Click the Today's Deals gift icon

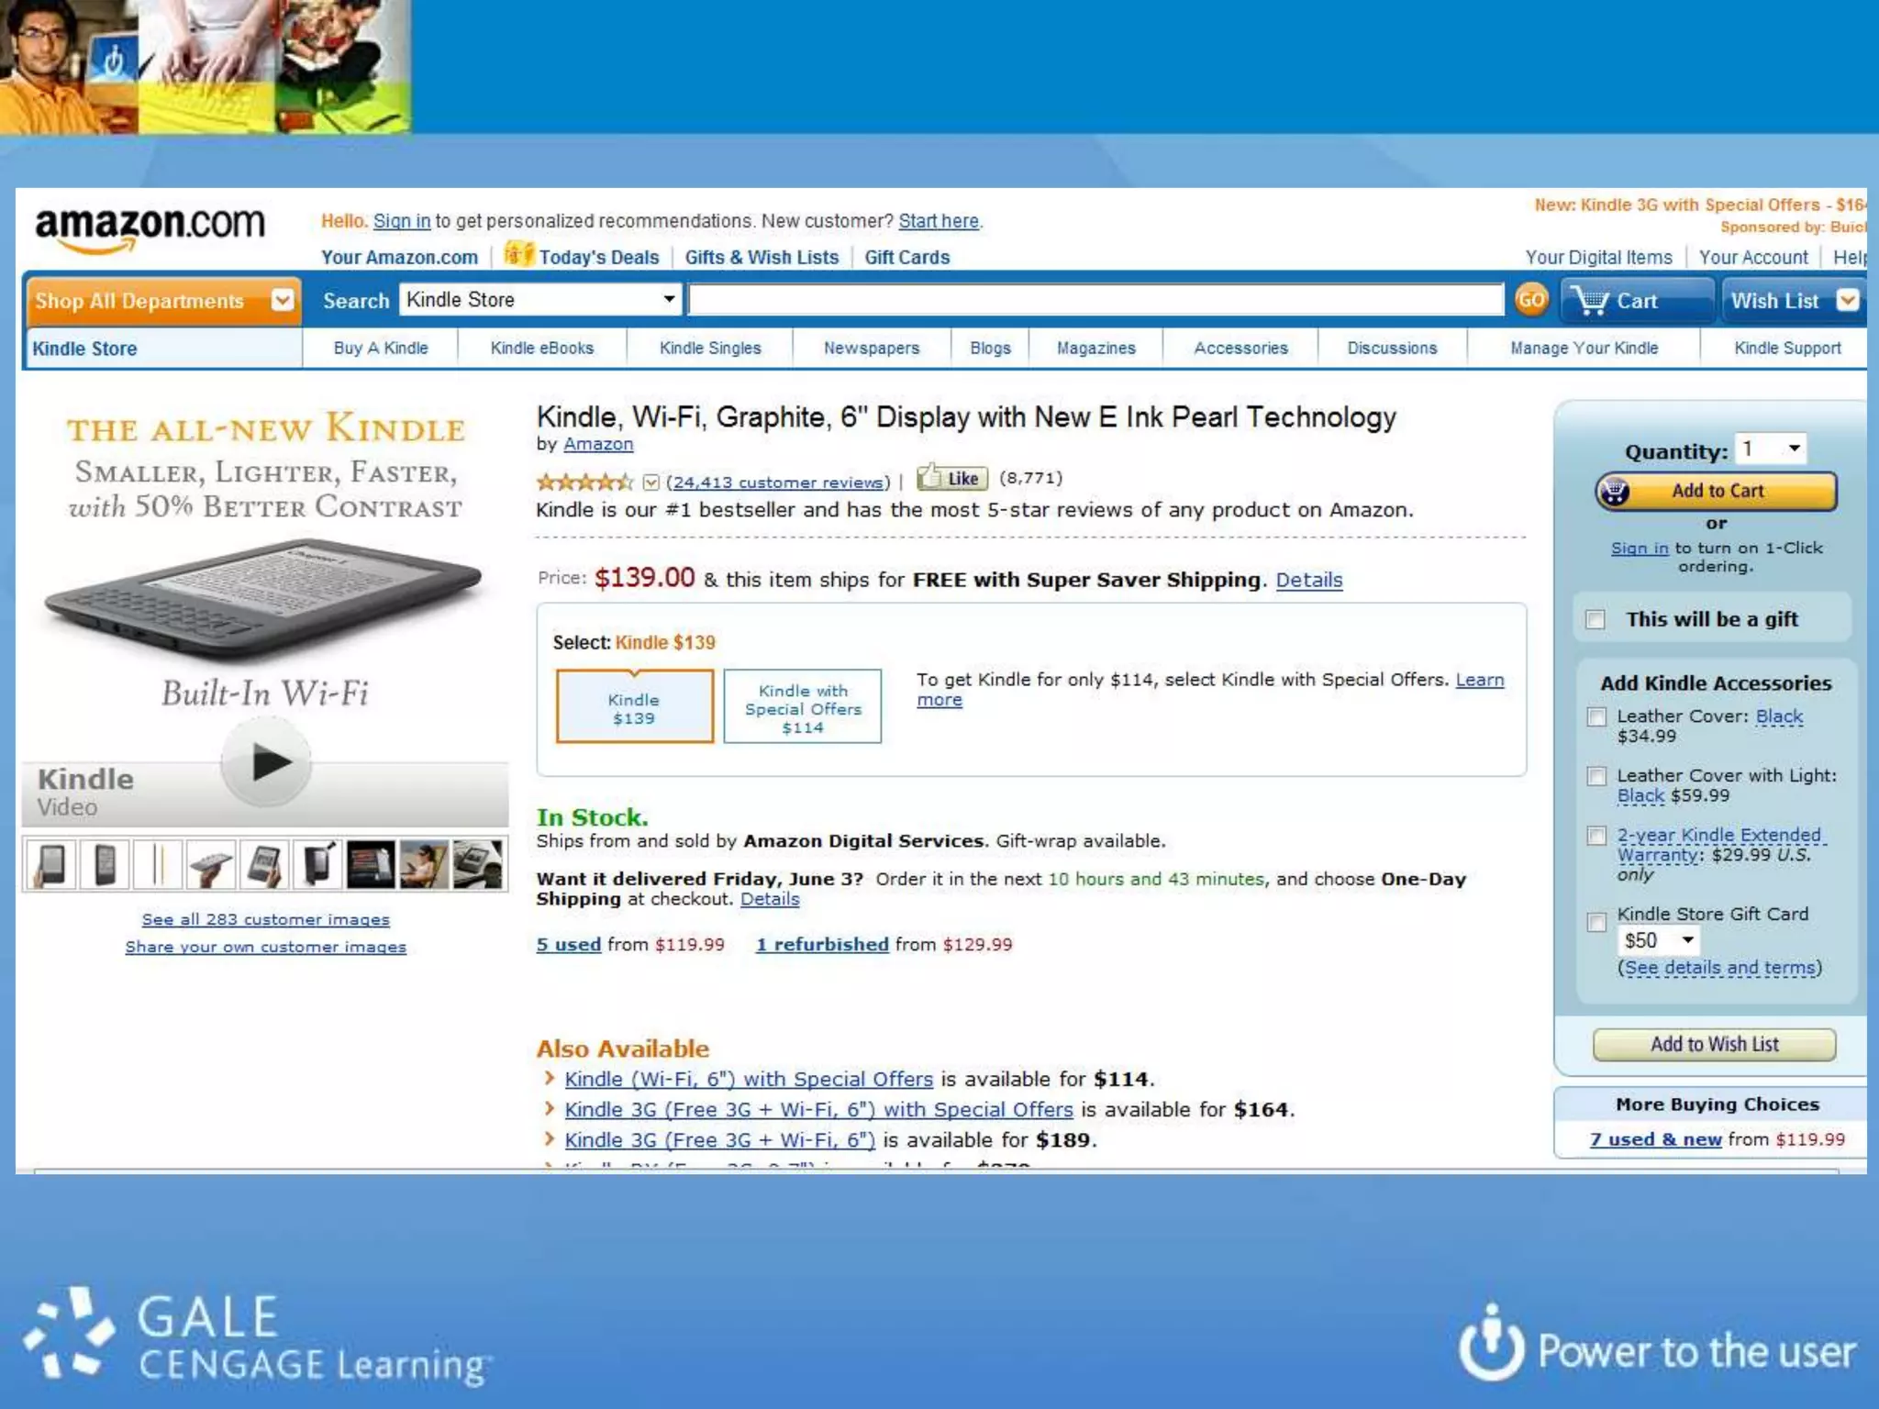click(x=517, y=253)
